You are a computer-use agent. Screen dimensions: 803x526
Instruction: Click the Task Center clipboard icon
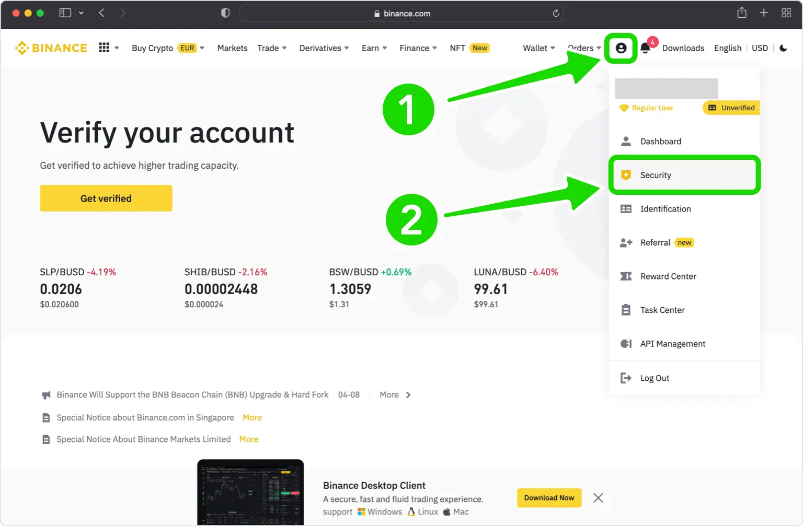(x=626, y=310)
